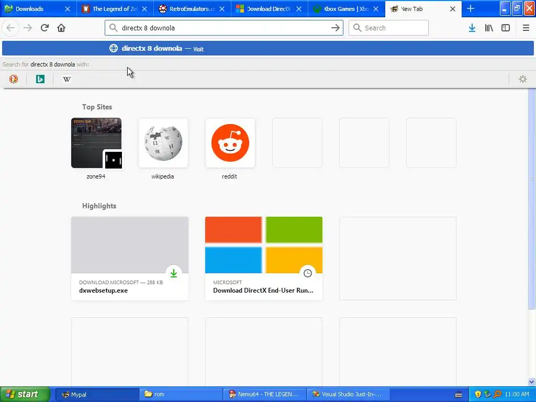
Task: Reload the current page
Action: pos(44,28)
